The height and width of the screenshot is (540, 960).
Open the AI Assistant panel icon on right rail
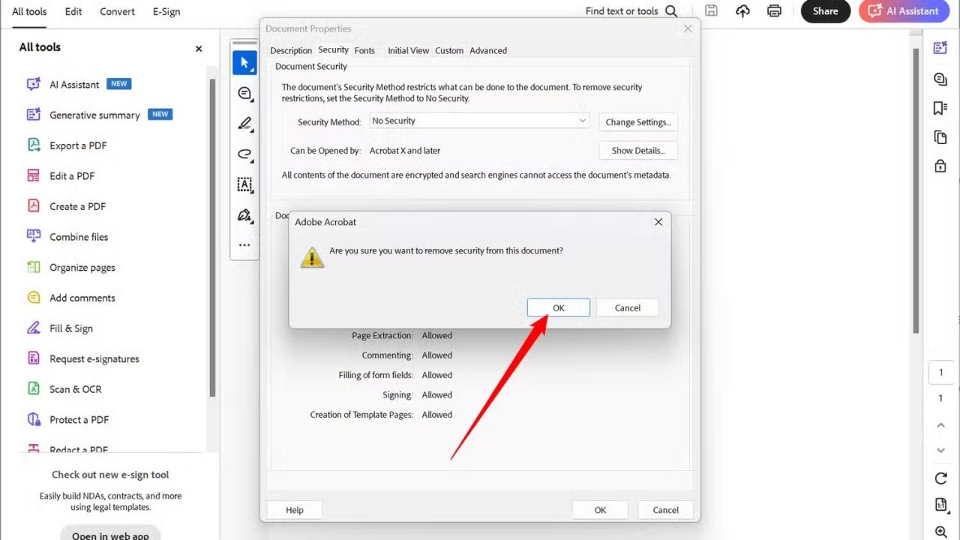940,48
